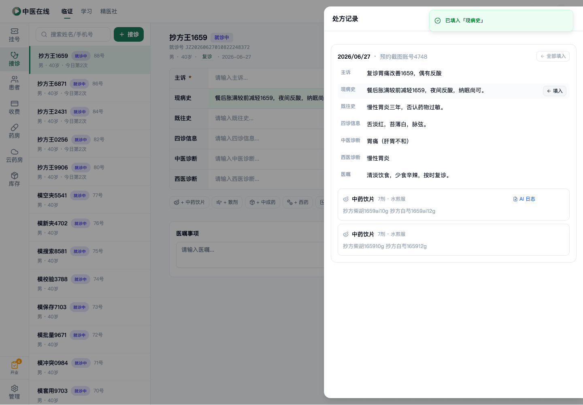Click the 开业 checklist icon with badge
The width and height of the screenshot is (583, 405).
(x=15, y=367)
